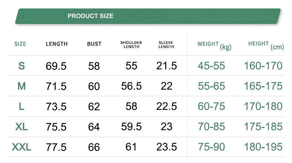Select the L size row label
The width and height of the screenshot is (292, 163).
[x=21, y=107]
